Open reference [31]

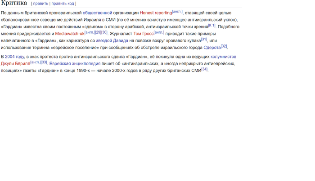204,39
